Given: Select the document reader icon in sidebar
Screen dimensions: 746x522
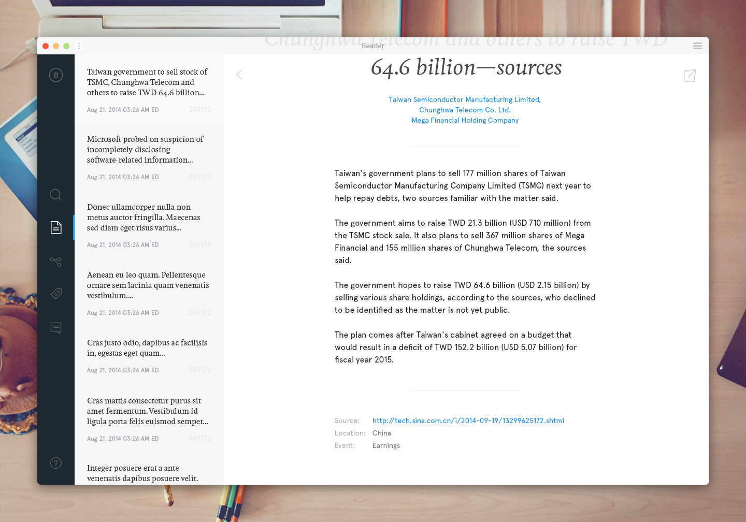Looking at the screenshot, I should (56, 227).
